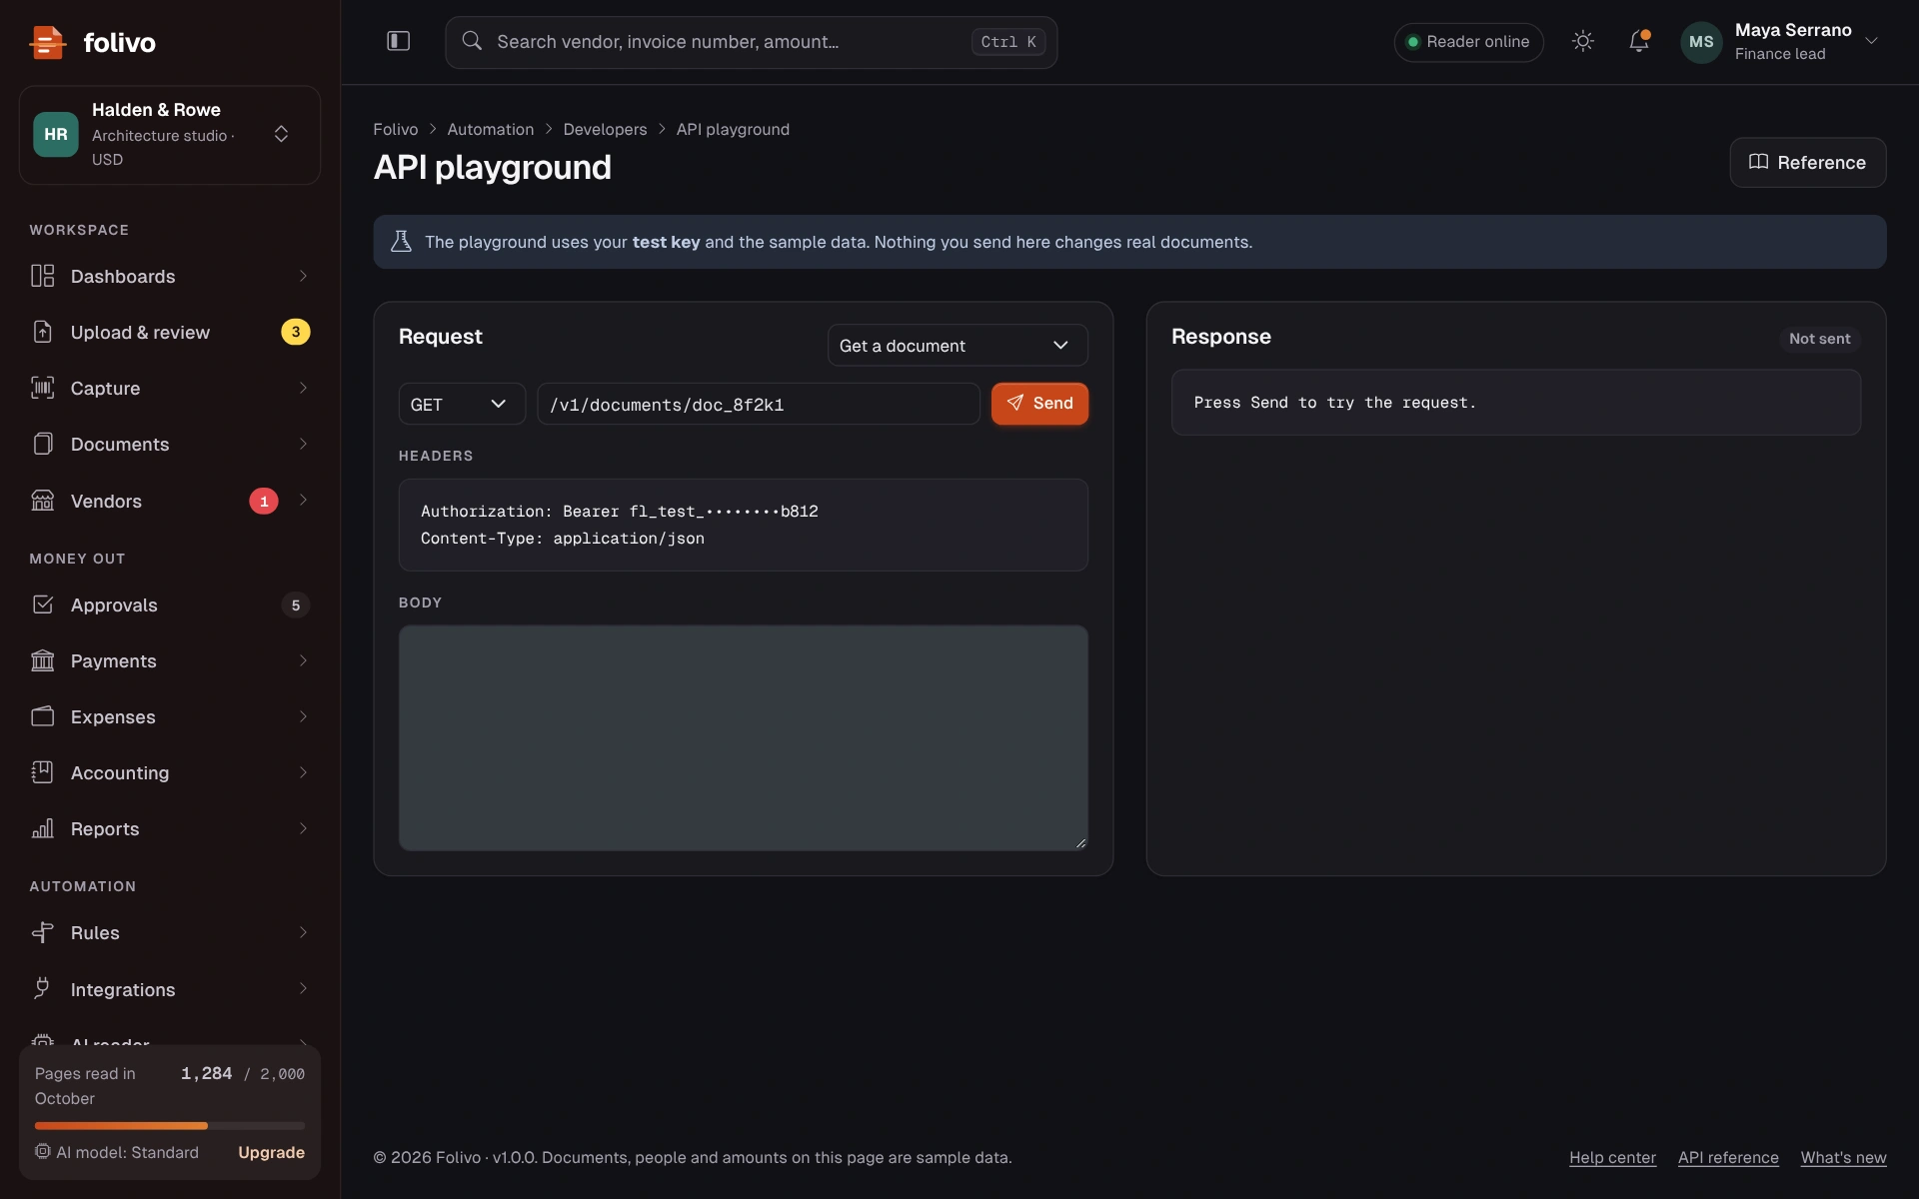This screenshot has height=1199, width=1919.
Task: Click the Accounting ledger icon
Action: 42,772
